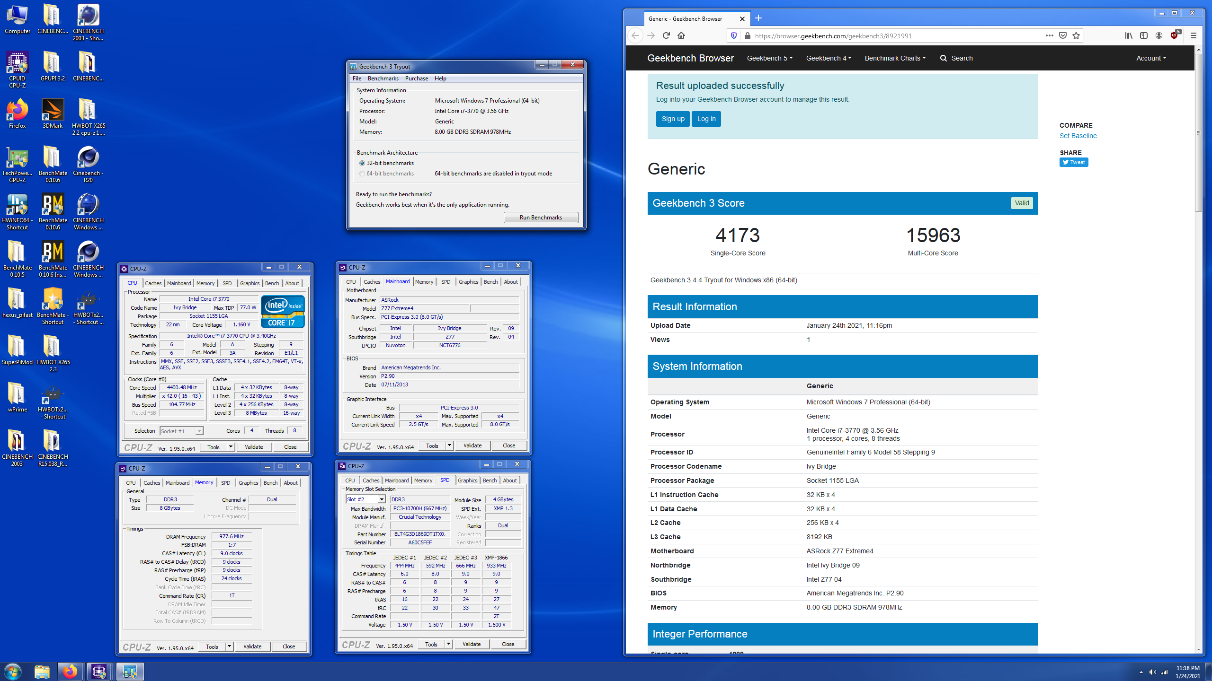Image resolution: width=1212 pixels, height=681 pixels.
Task: Open wPrime desktop folder
Action: pos(17,397)
